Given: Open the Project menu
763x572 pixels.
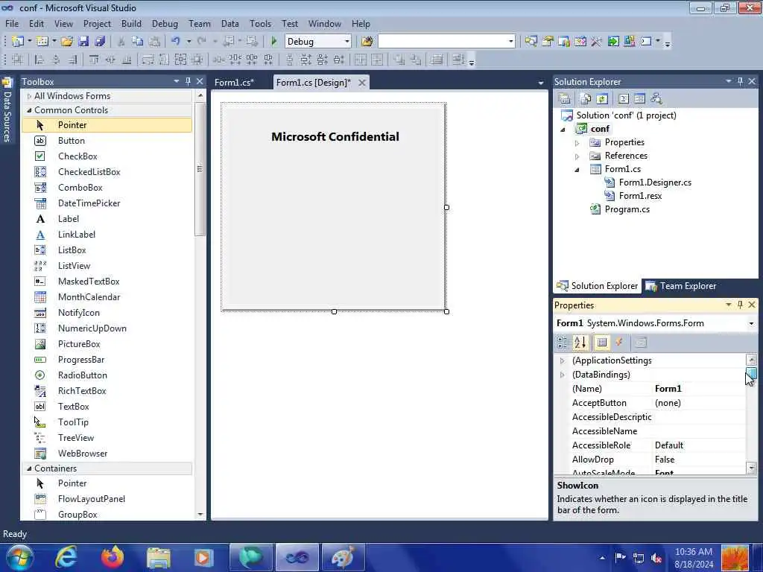Looking at the screenshot, I should point(97,24).
